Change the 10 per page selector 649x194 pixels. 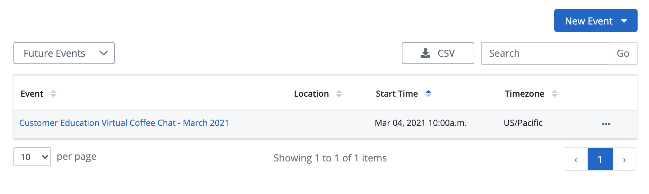click(32, 157)
